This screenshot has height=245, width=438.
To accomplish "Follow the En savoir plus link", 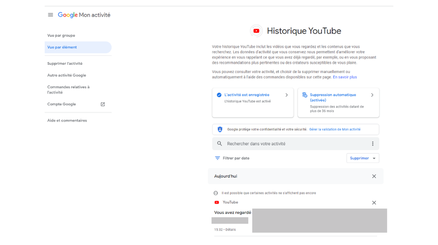I will pos(345,77).
